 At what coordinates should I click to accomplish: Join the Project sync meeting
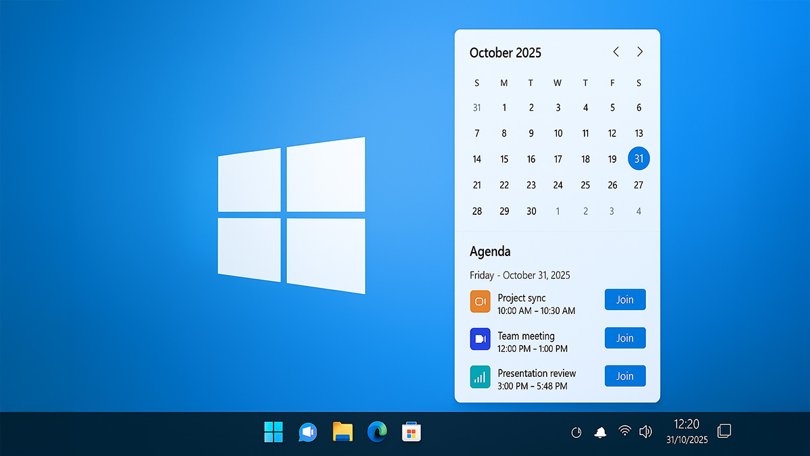tap(624, 299)
